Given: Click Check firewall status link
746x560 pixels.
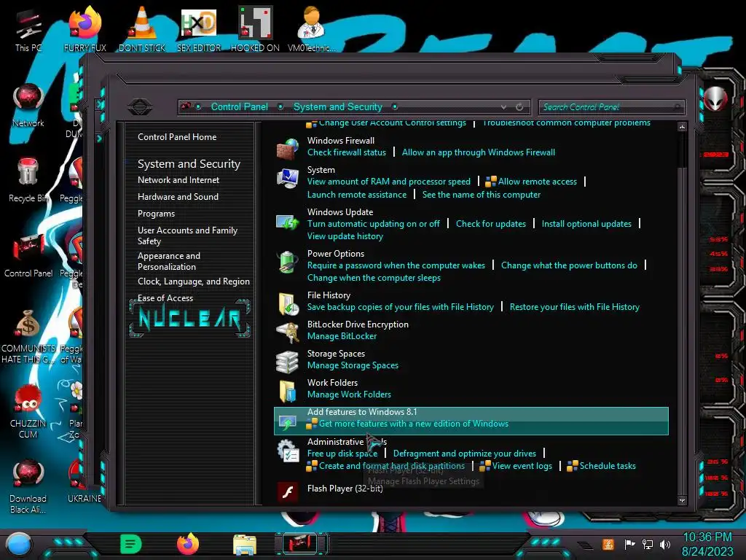Looking at the screenshot, I should tap(346, 152).
